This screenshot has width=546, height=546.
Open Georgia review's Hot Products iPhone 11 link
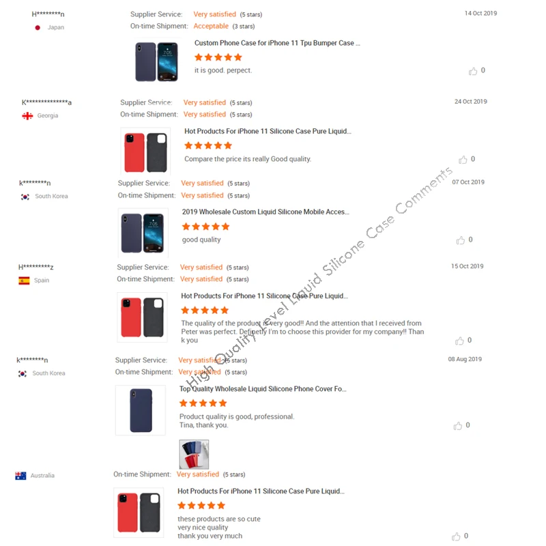pos(268,131)
